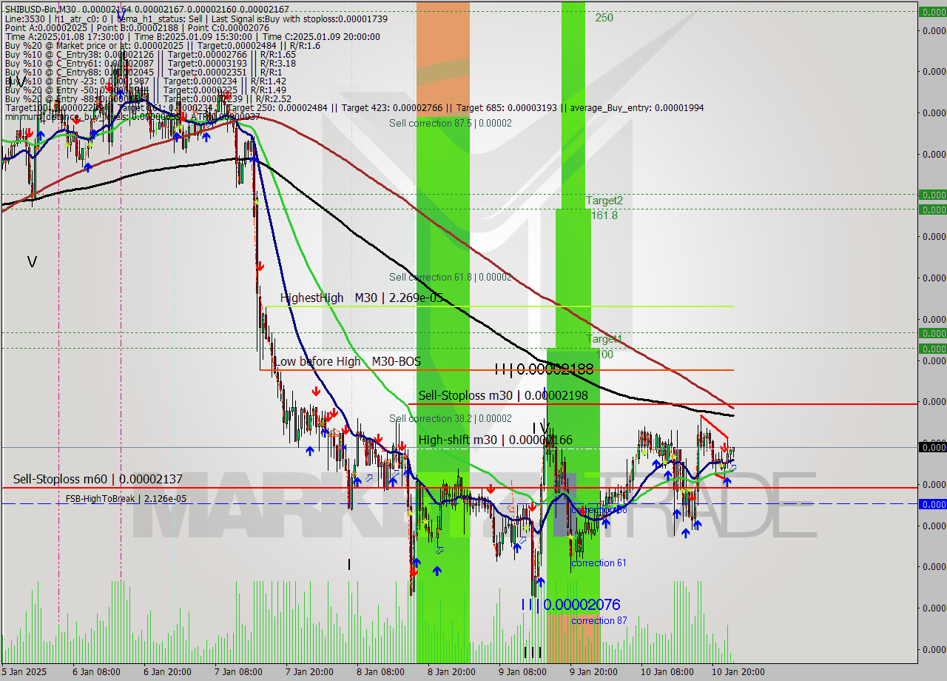Image resolution: width=947 pixels, height=681 pixels.
Task: Select 'Sell correction 87.5 | 0.00002' label
Action: tap(451, 124)
